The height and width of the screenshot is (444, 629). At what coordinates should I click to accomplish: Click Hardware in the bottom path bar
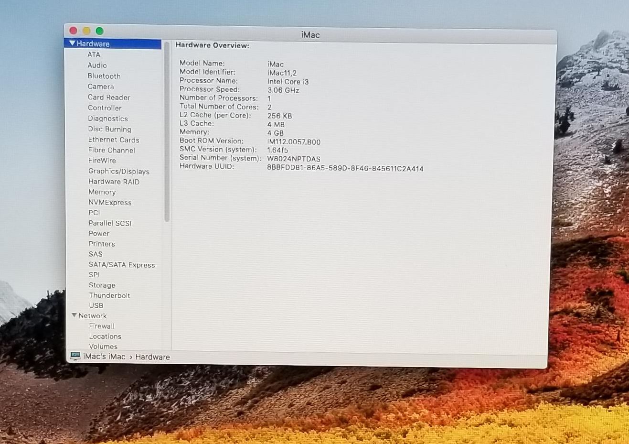(x=152, y=357)
